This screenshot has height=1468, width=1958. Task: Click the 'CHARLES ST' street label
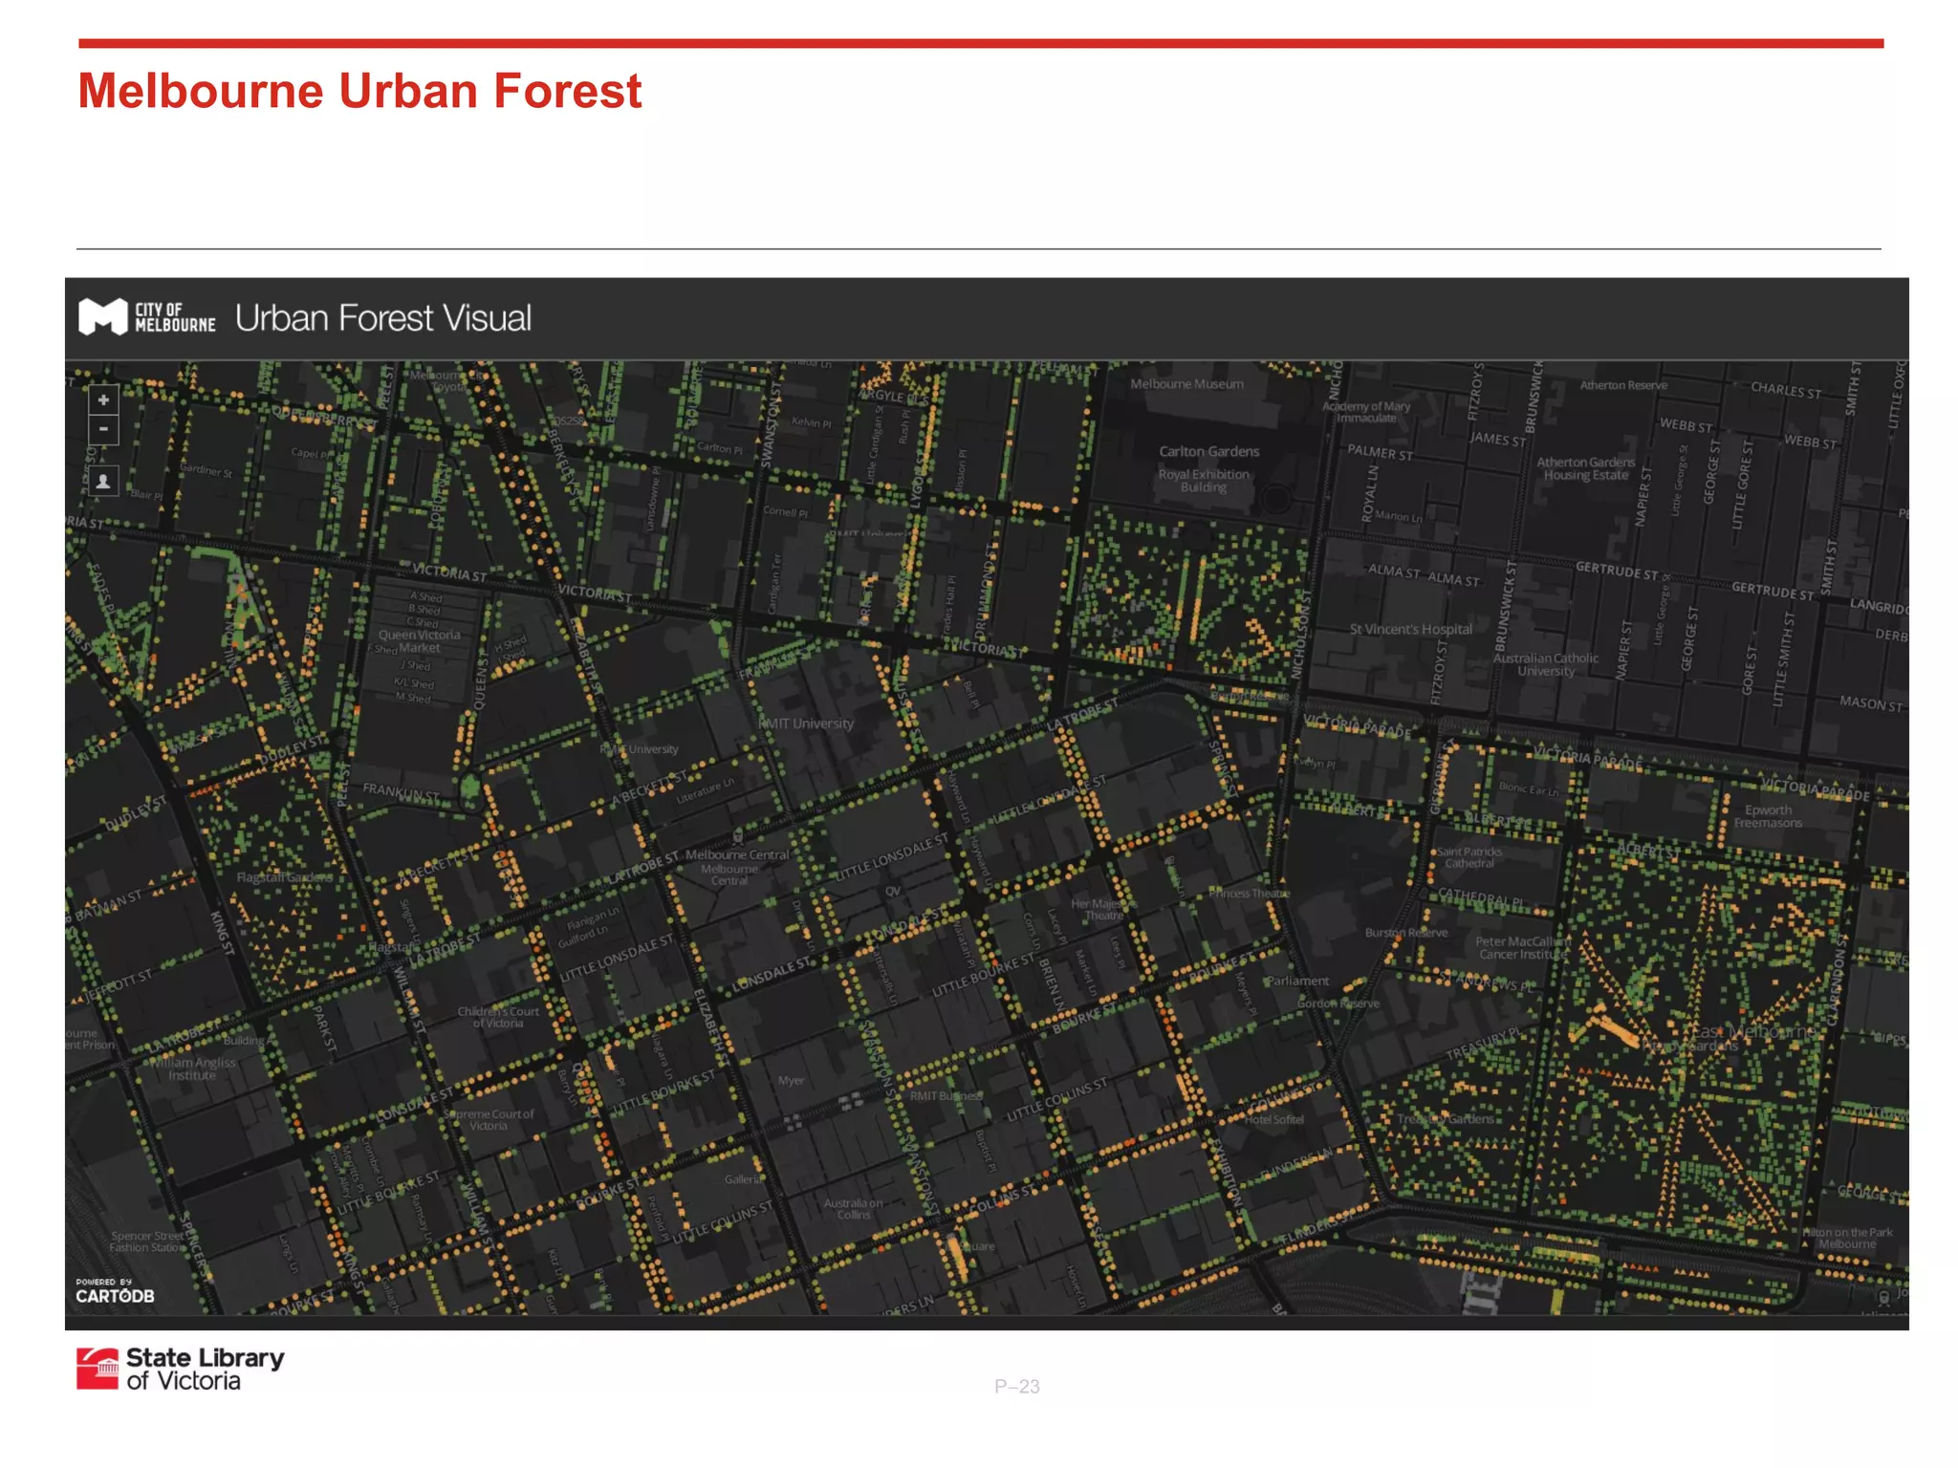pos(1786,390)
